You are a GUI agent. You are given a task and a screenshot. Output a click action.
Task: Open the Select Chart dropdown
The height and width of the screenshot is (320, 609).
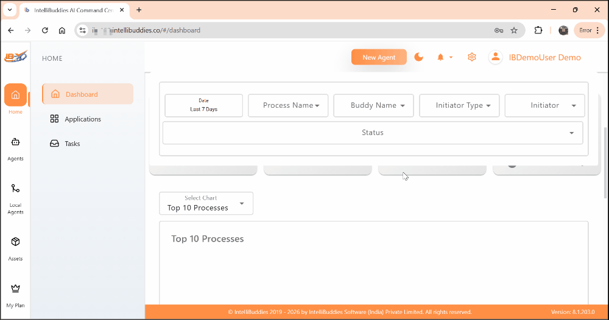coord(206,203)
